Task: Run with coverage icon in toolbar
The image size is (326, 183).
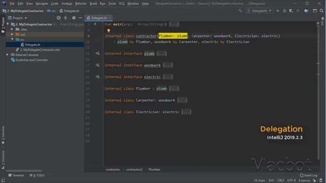Action: click(291, 11)
